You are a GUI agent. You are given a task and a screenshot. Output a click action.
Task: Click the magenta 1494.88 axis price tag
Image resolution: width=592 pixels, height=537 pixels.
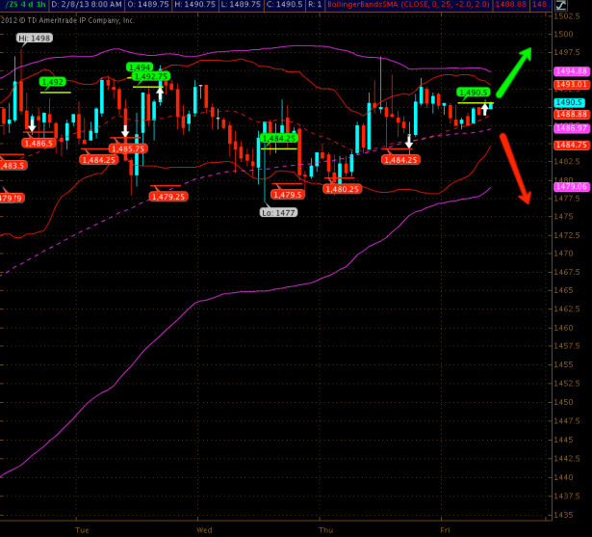571,71
